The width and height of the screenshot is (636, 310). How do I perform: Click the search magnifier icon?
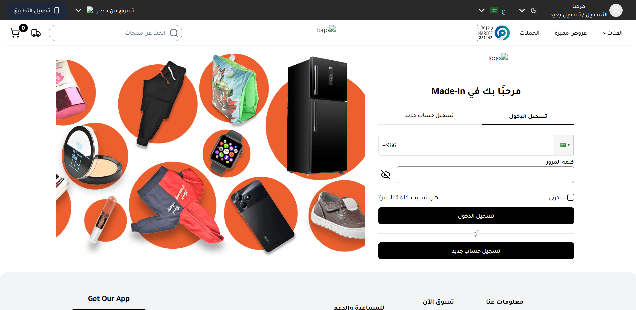pos(174,33)
